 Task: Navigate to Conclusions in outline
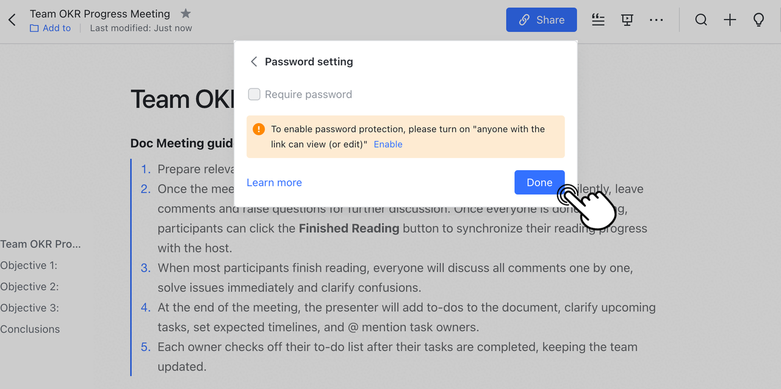coord(30,329)
